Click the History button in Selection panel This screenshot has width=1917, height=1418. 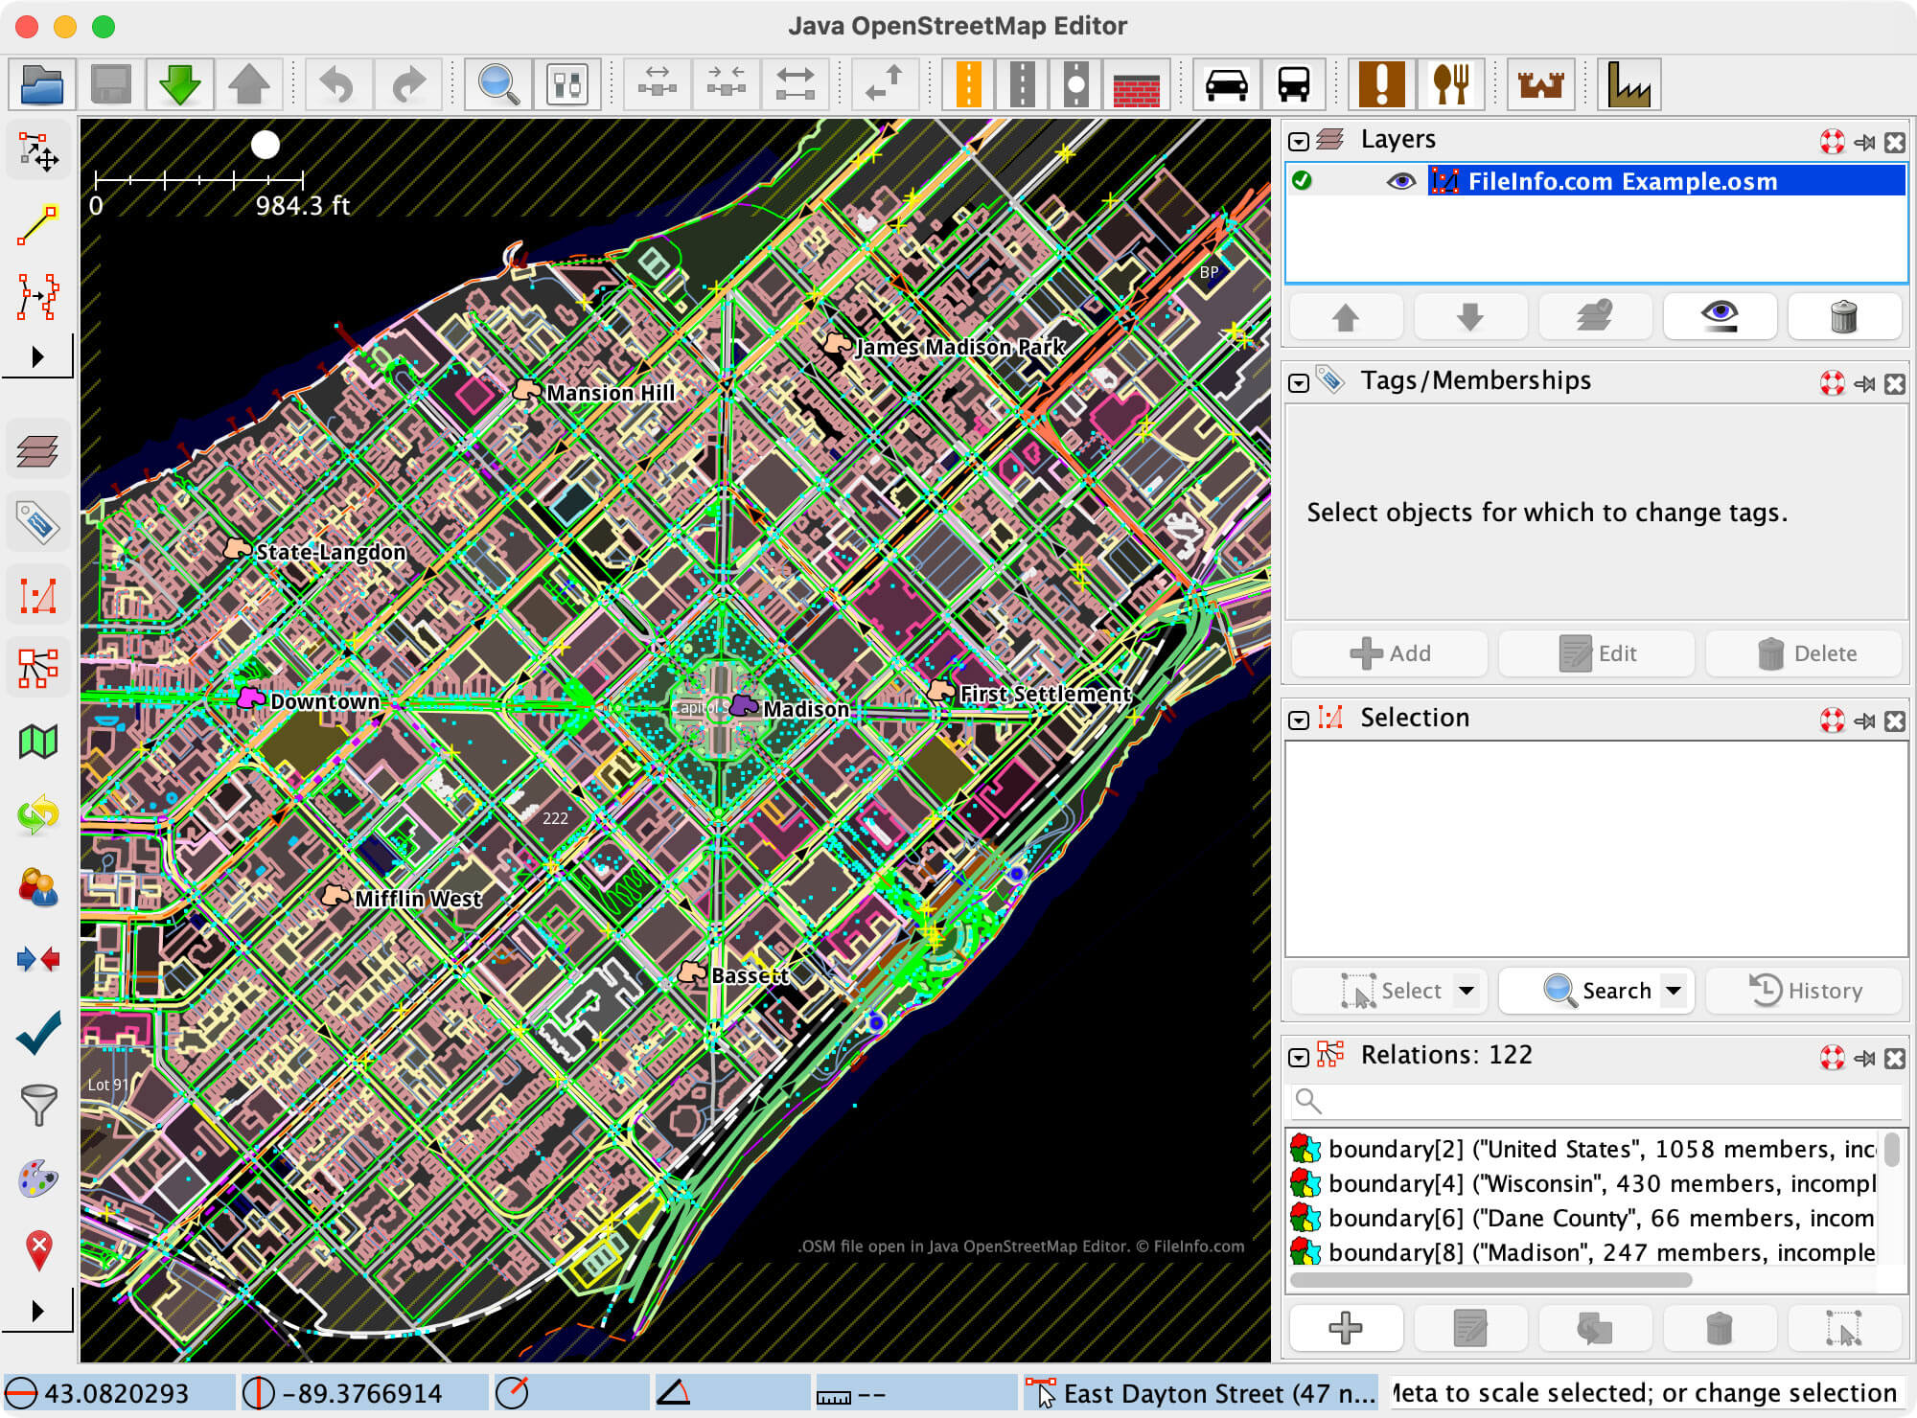pos(1803,991)
